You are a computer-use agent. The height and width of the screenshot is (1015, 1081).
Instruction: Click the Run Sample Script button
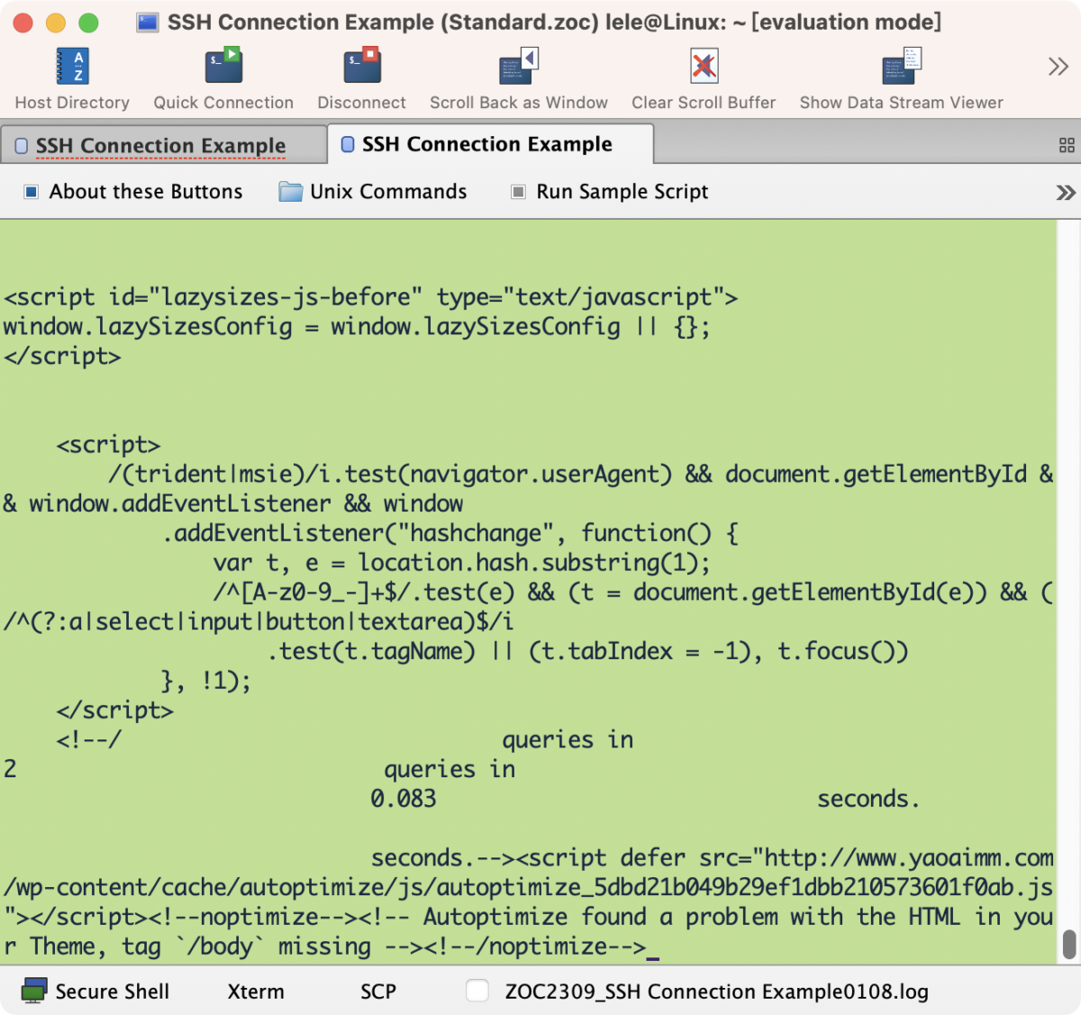pyautogui.click(x=610, y=192)
